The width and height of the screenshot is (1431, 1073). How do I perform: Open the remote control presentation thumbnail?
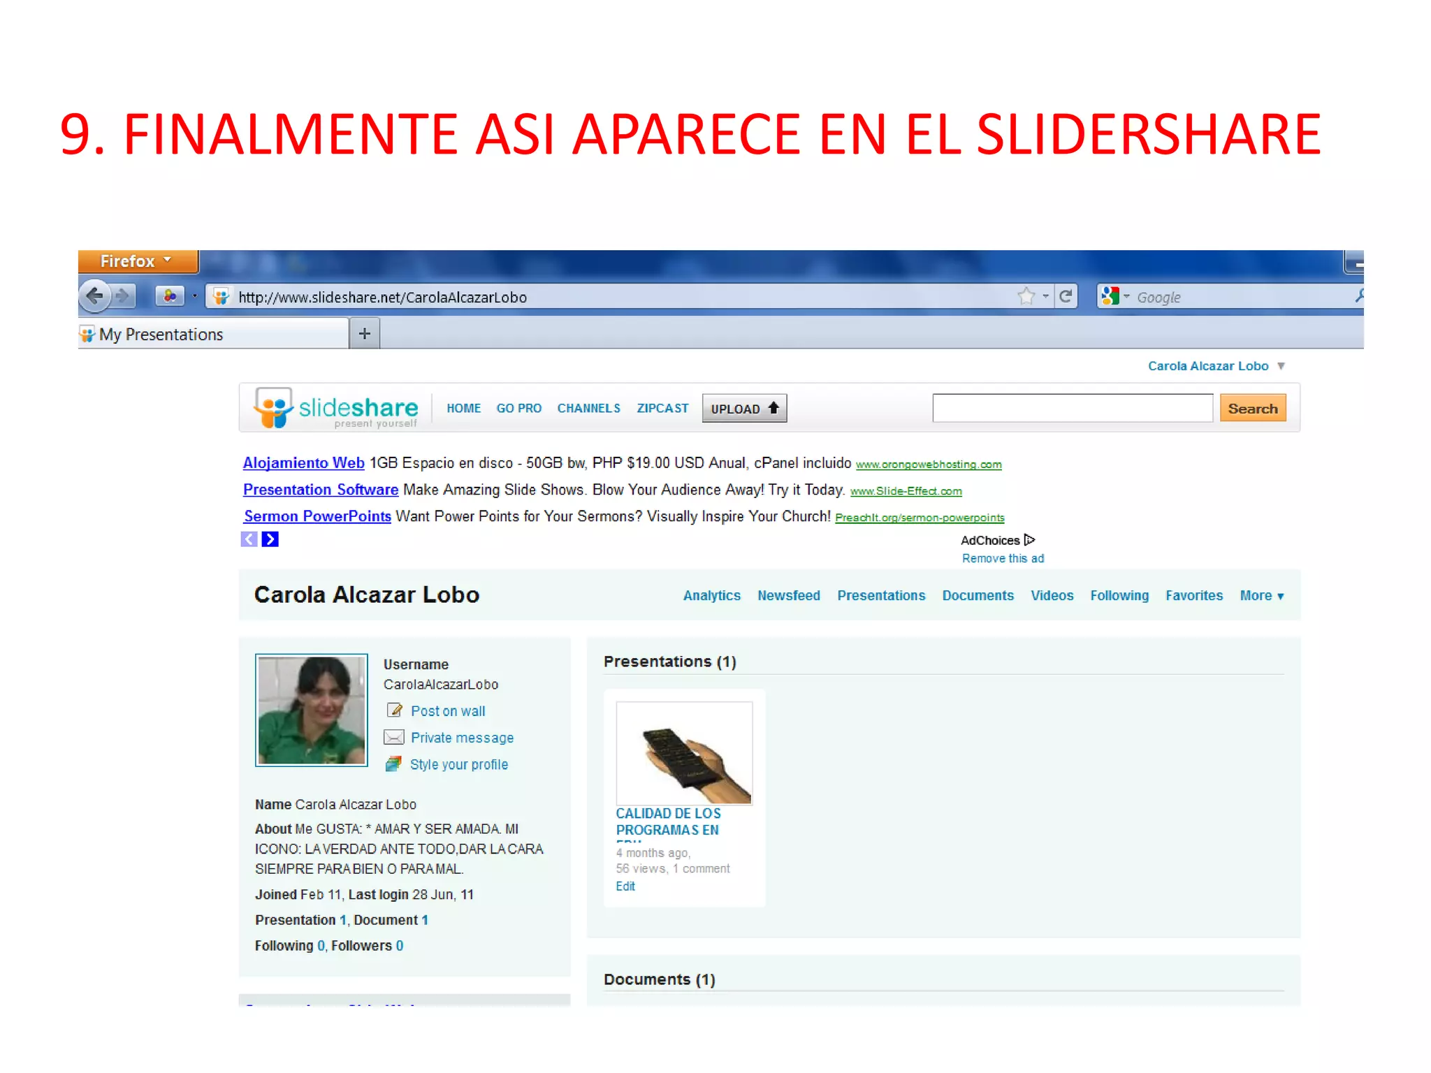coord(684,752)
